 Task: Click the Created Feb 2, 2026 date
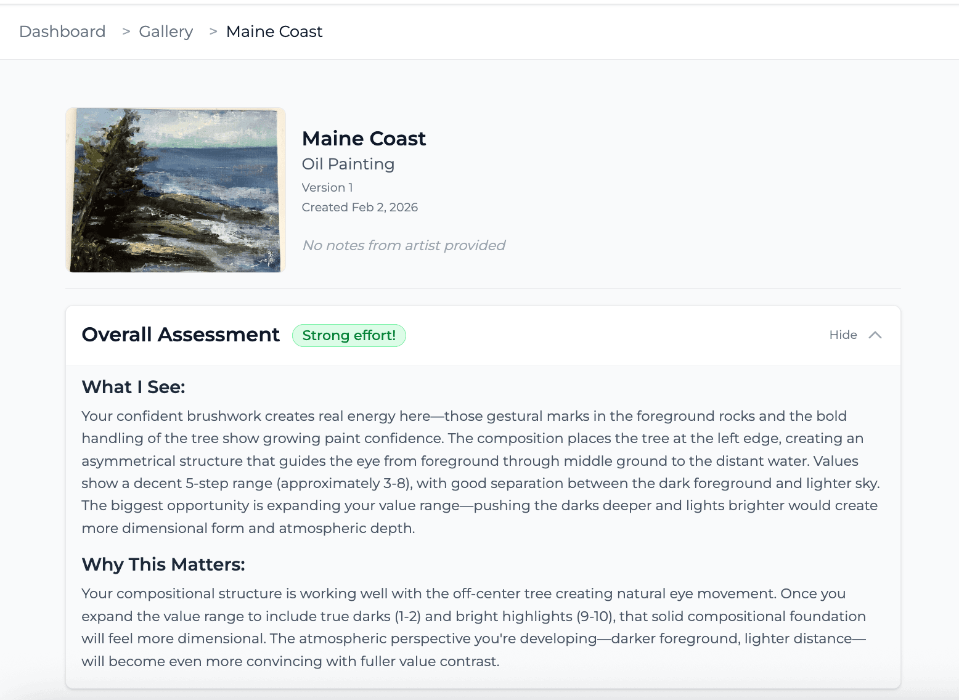[359, 207]
